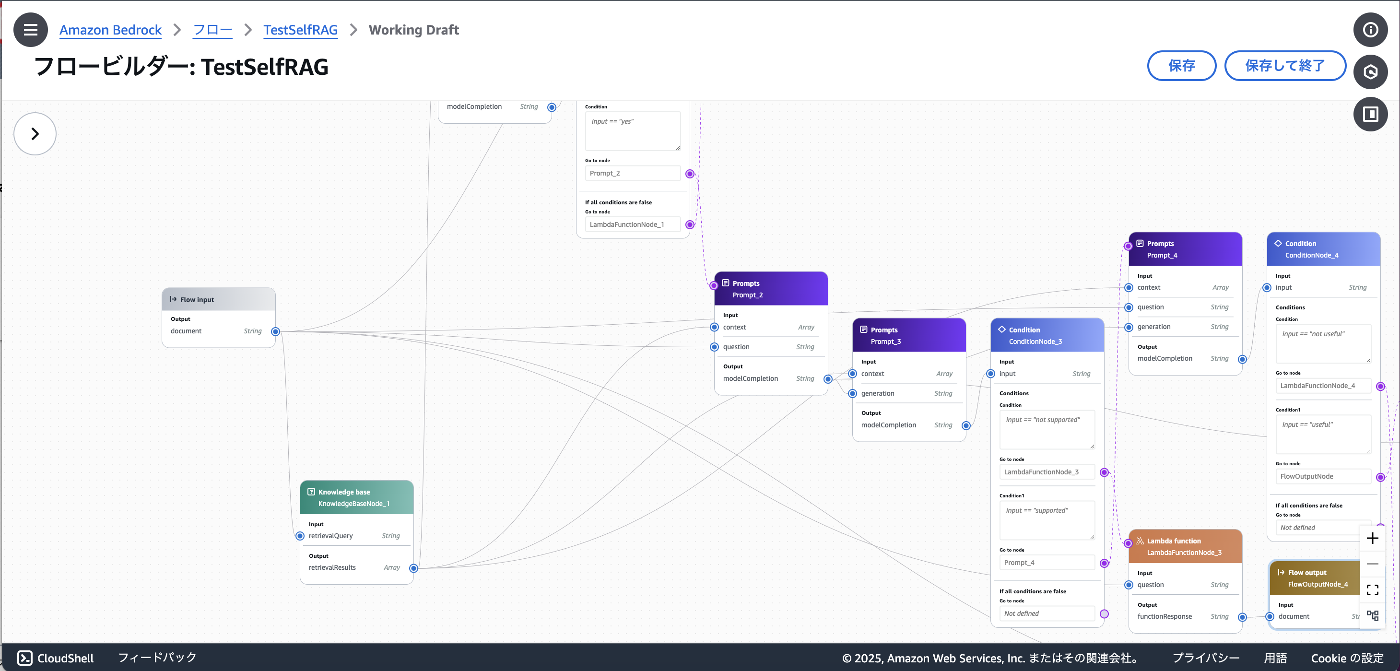1400x671 pixels.
Task: Click Prompt_3 modelCompletion output connector
Action: (x=966, y=425)
